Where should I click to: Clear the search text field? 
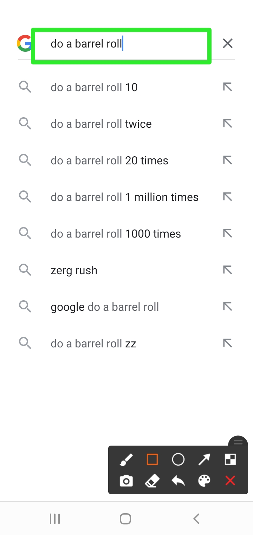pyautogui.click(x=228, y=44)
